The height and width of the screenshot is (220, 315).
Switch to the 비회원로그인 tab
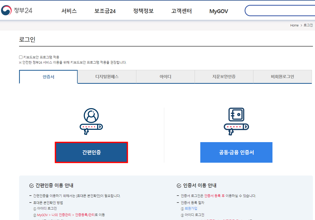point(282,77)
